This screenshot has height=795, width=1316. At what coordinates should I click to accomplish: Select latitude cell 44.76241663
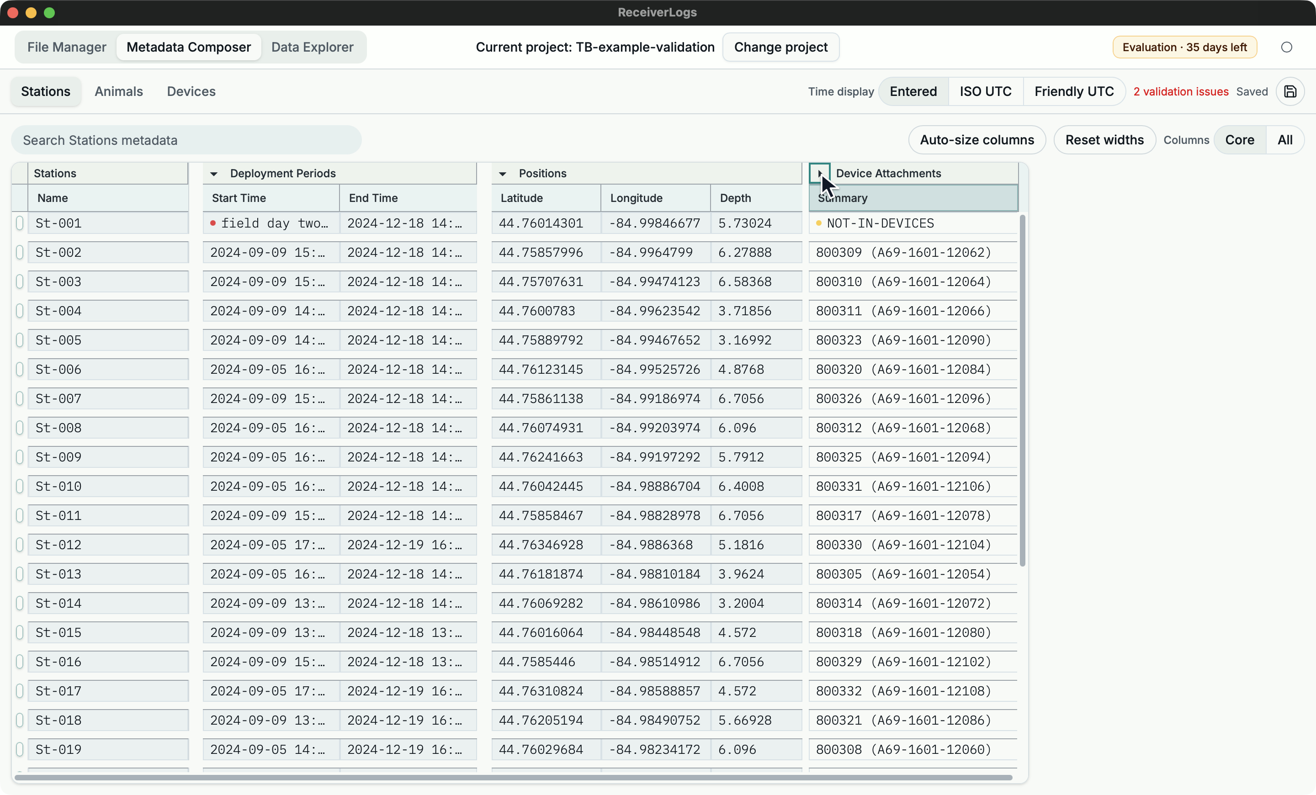(x=547, y=457)
